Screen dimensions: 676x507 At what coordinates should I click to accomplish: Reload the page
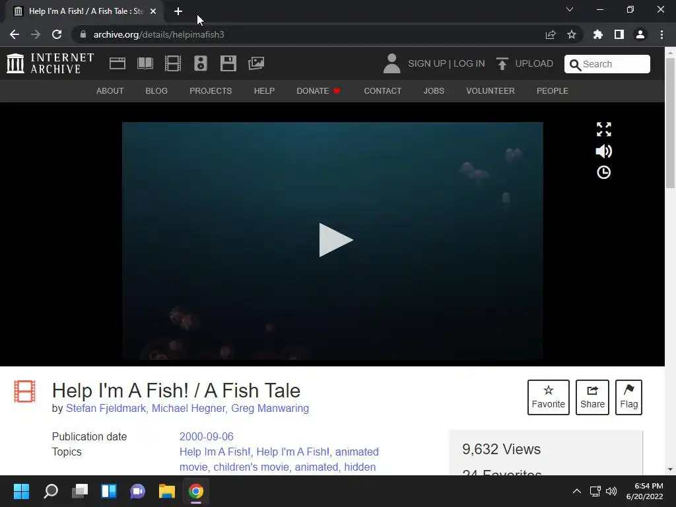[57, 34]
